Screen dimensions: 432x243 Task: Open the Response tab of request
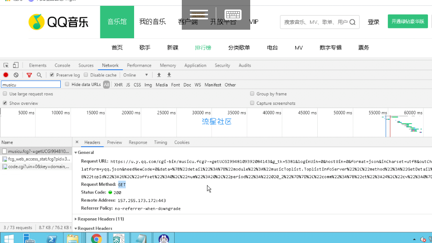(x=138, y=143)
